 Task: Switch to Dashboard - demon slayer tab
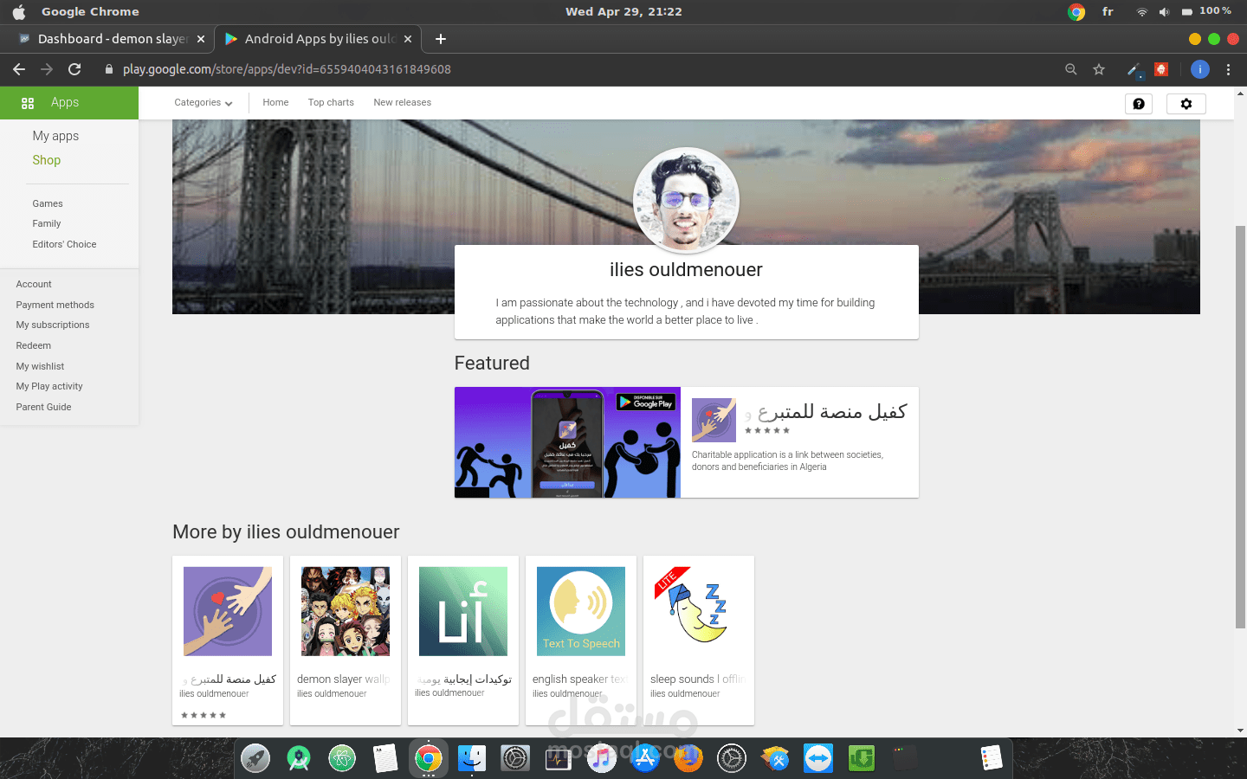111,39
